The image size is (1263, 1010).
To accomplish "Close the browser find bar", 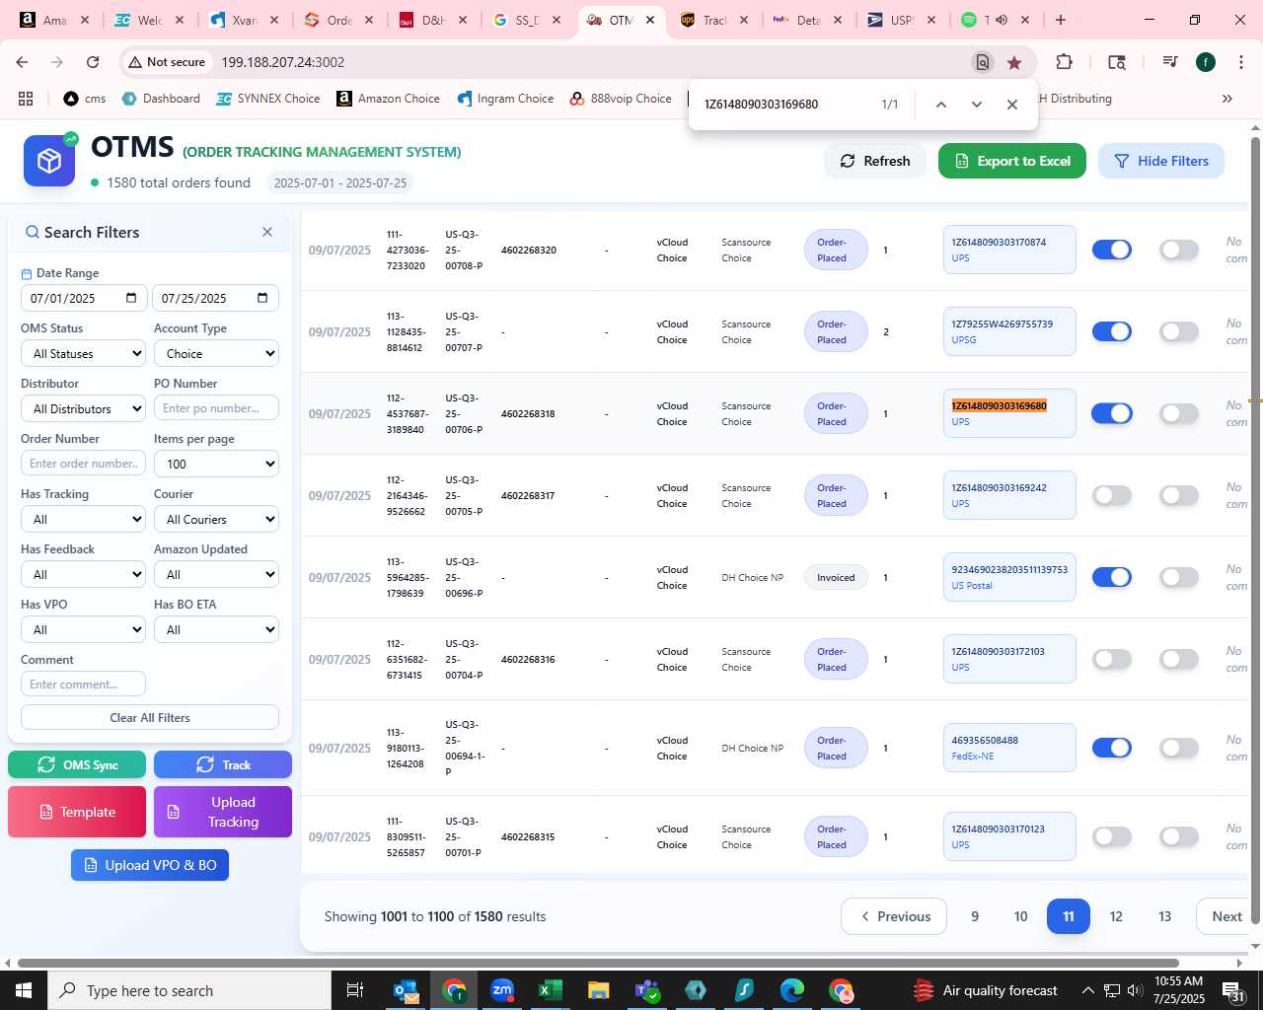I will (1012, 105).
